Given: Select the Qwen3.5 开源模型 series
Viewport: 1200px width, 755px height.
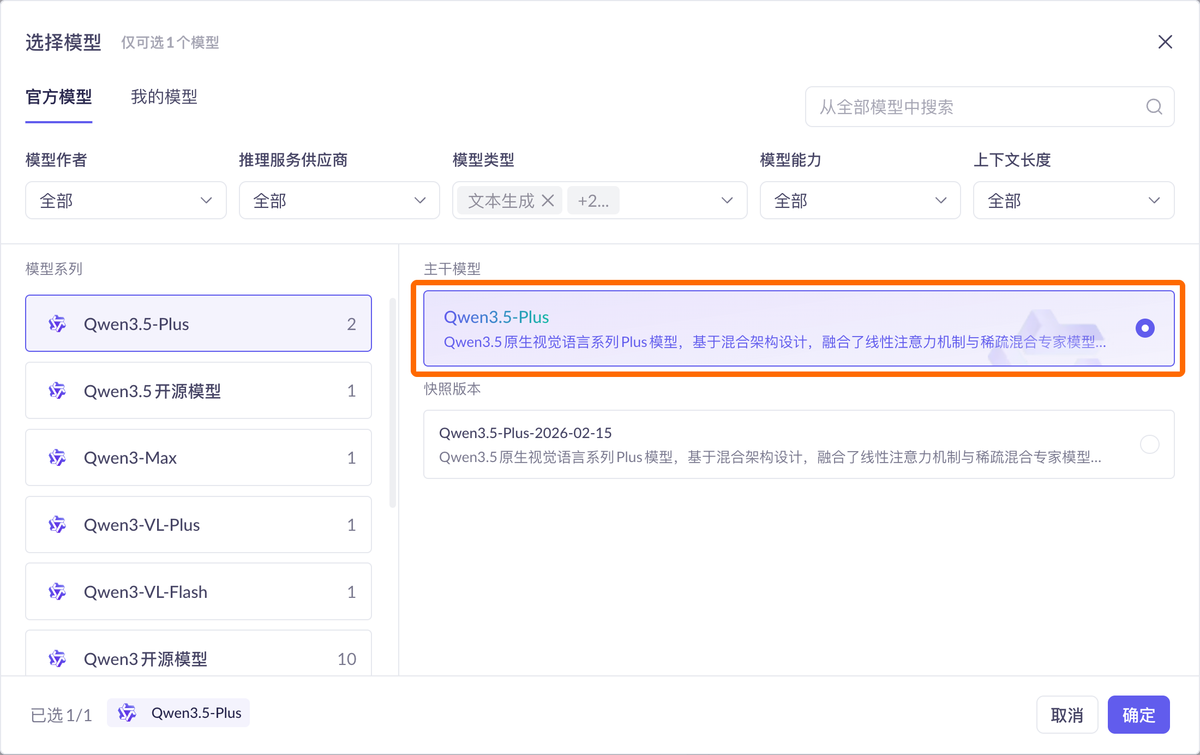Looking at the screenshot, I should 199,391.
